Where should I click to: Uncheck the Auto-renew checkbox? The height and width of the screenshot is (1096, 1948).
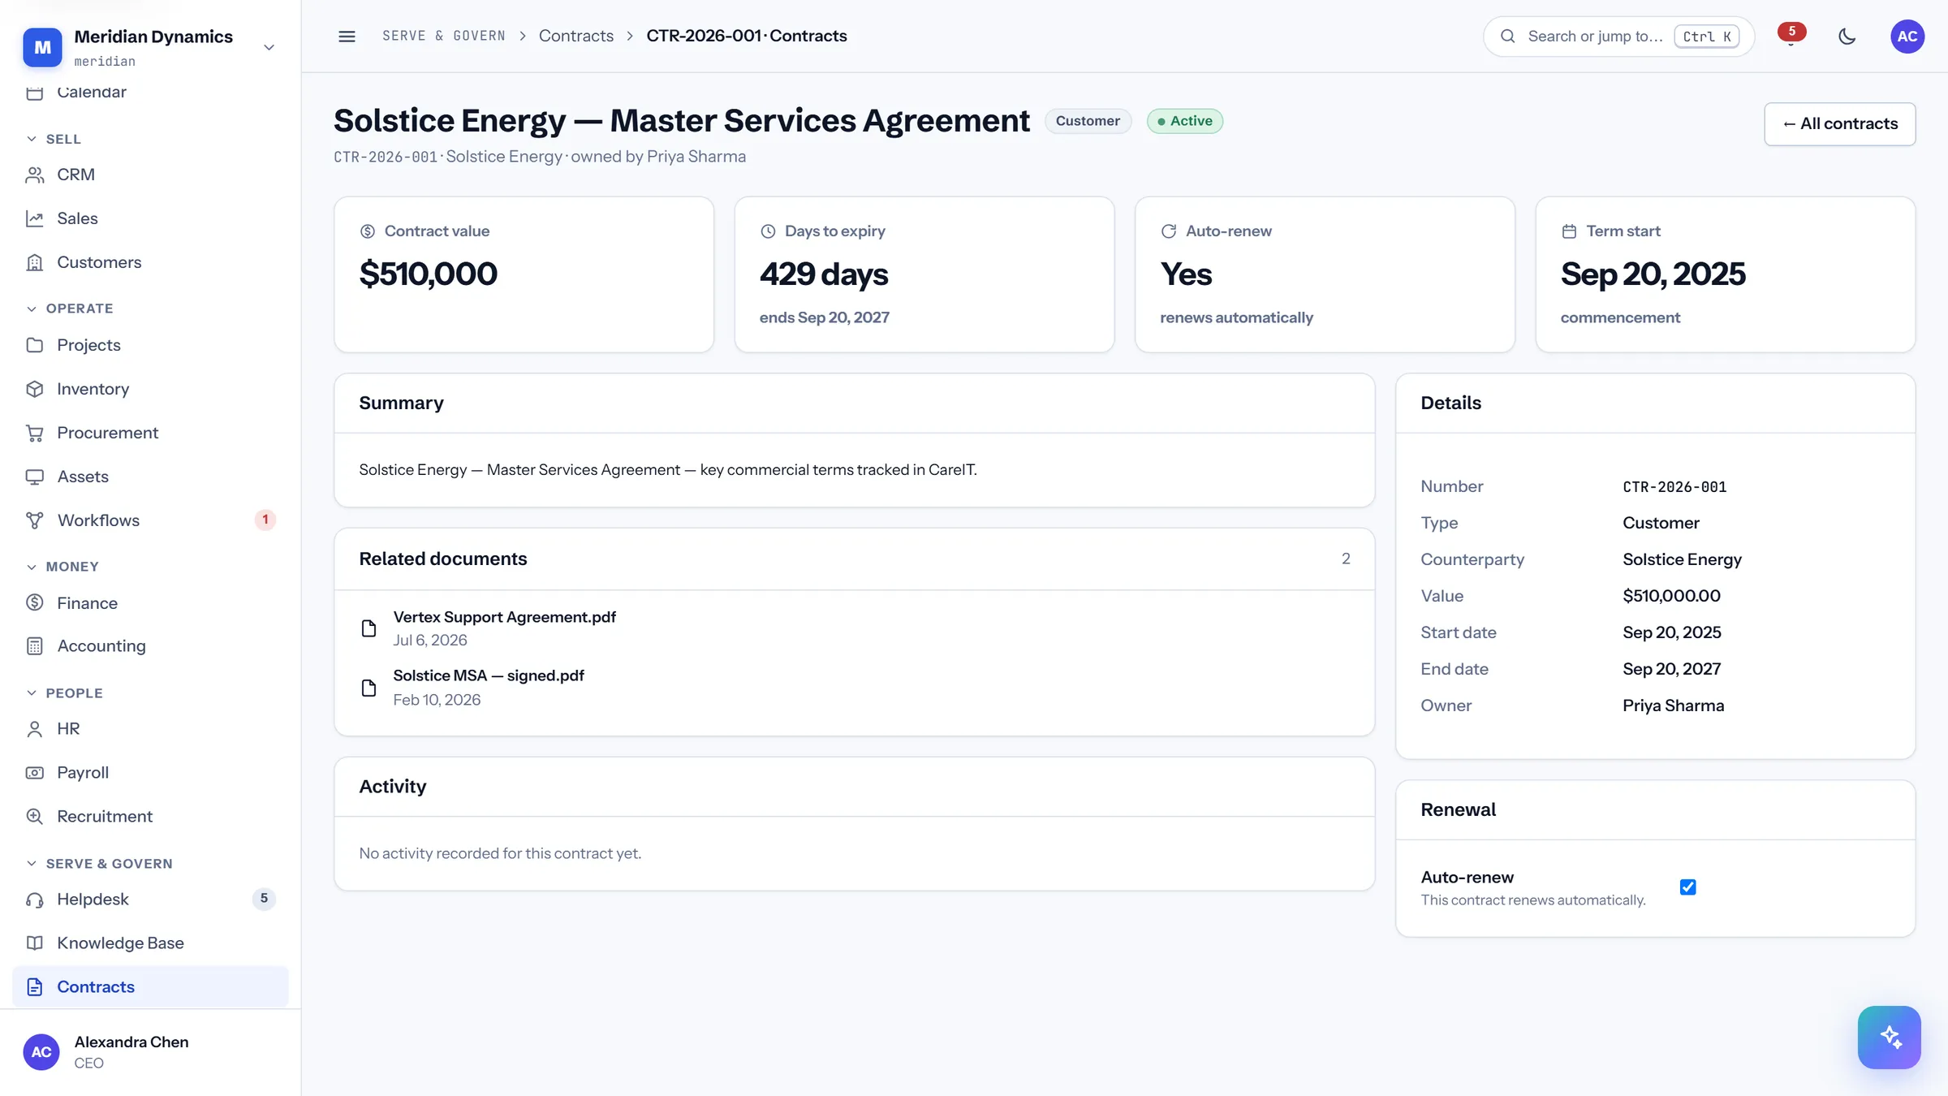pyautogui.click(x=1687, y=887)
